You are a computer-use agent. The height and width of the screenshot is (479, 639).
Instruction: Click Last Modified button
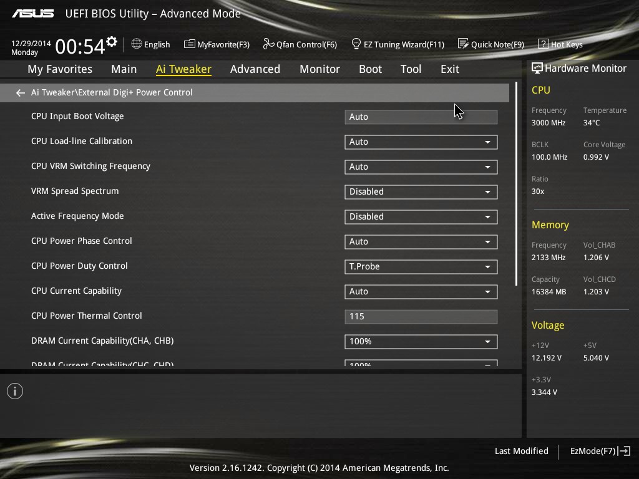521,451
